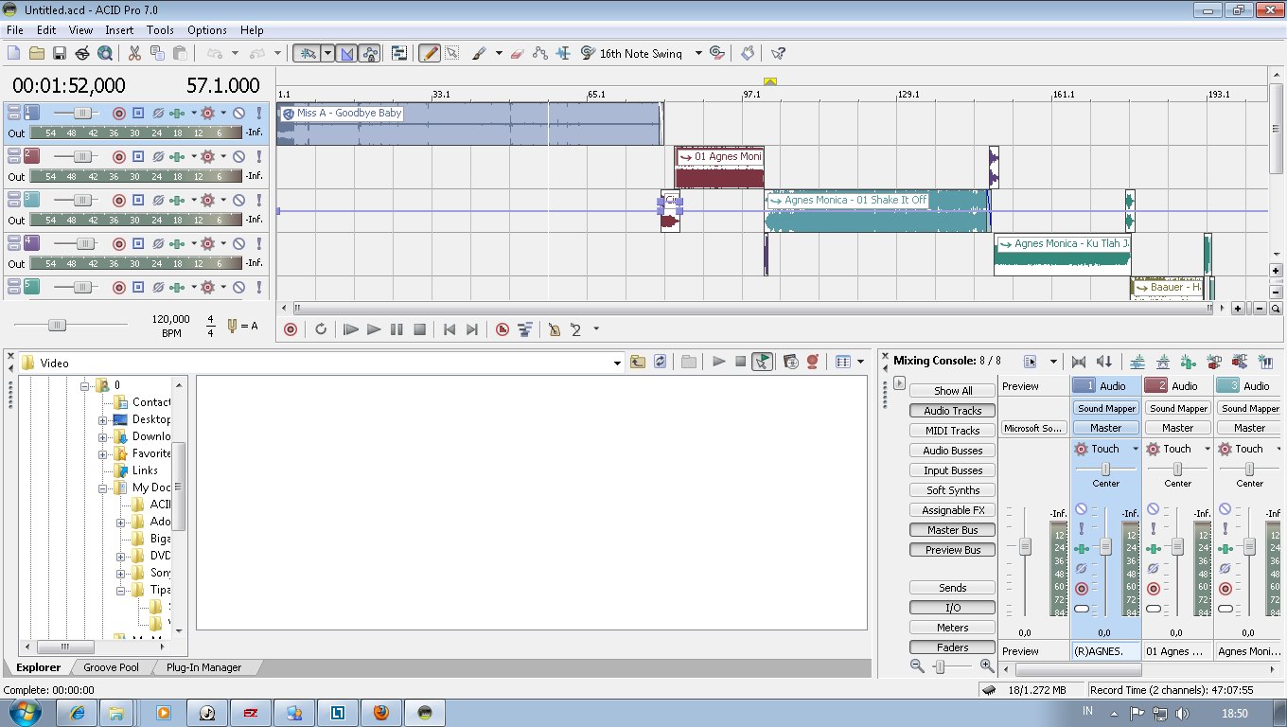Expand the Downloads folder in tree
Viewport: 1287px width, 727px height.
[102, 436]
